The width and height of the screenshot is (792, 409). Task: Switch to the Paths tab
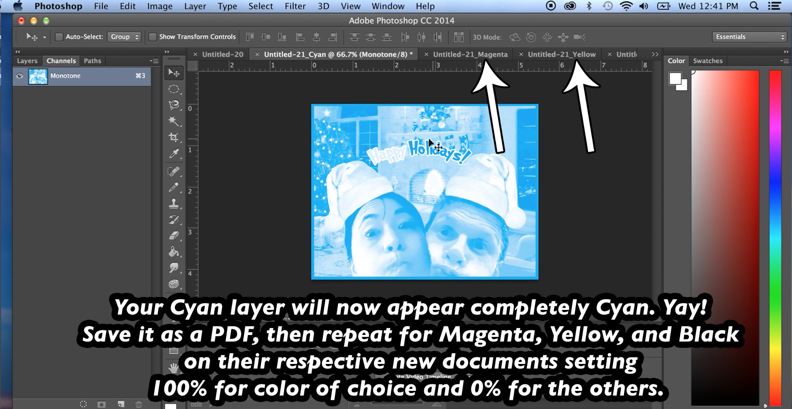pyautogui.click(x=92, y=61)
